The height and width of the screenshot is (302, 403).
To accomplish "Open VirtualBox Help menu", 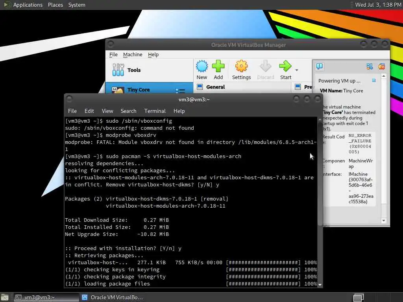I will (153, 54).
